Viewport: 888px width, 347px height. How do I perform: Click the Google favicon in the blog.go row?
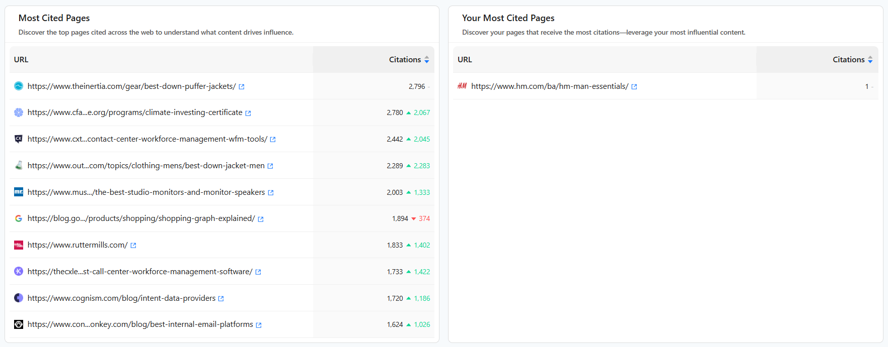click(19, 218)
